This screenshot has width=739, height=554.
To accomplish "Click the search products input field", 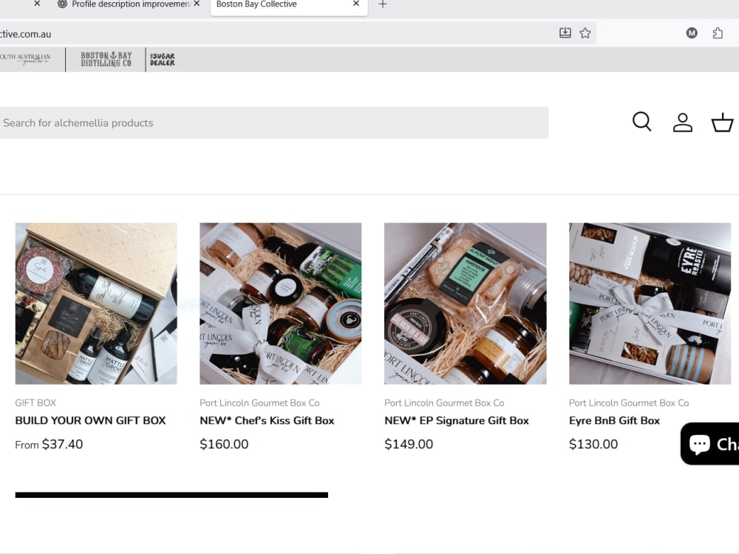I will pyautogui.click(x=273, y=123).
